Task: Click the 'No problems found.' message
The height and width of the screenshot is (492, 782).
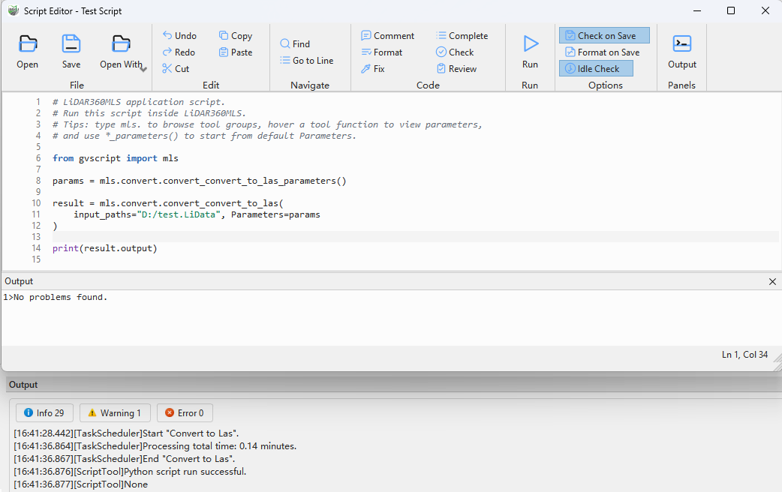Action: [x=60, y=297]
